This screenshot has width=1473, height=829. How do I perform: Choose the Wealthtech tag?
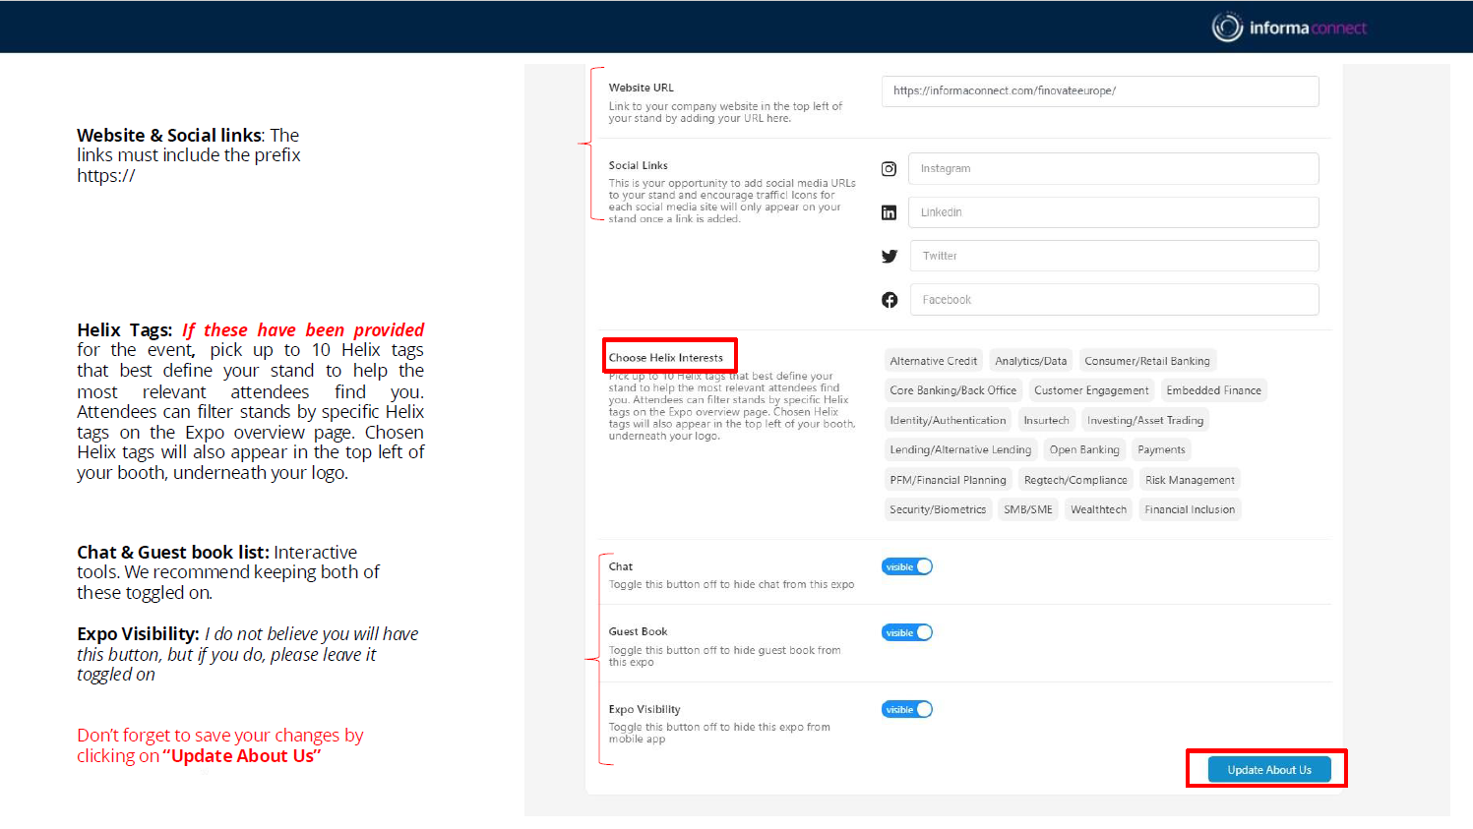1098,509
